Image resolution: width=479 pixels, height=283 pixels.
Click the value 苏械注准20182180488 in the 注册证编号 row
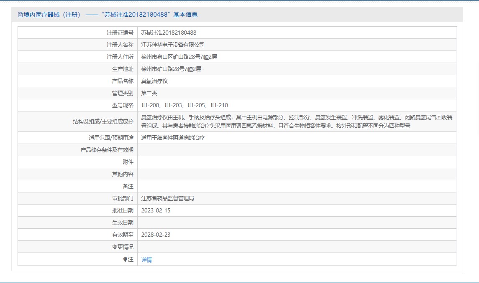tap(169, 33)
